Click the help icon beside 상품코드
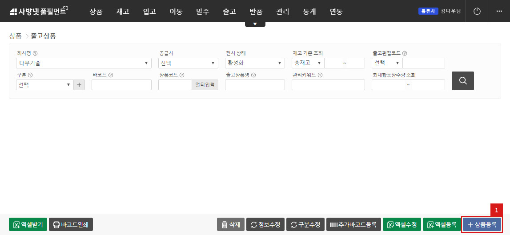The image size is (510, 235). 182,75
